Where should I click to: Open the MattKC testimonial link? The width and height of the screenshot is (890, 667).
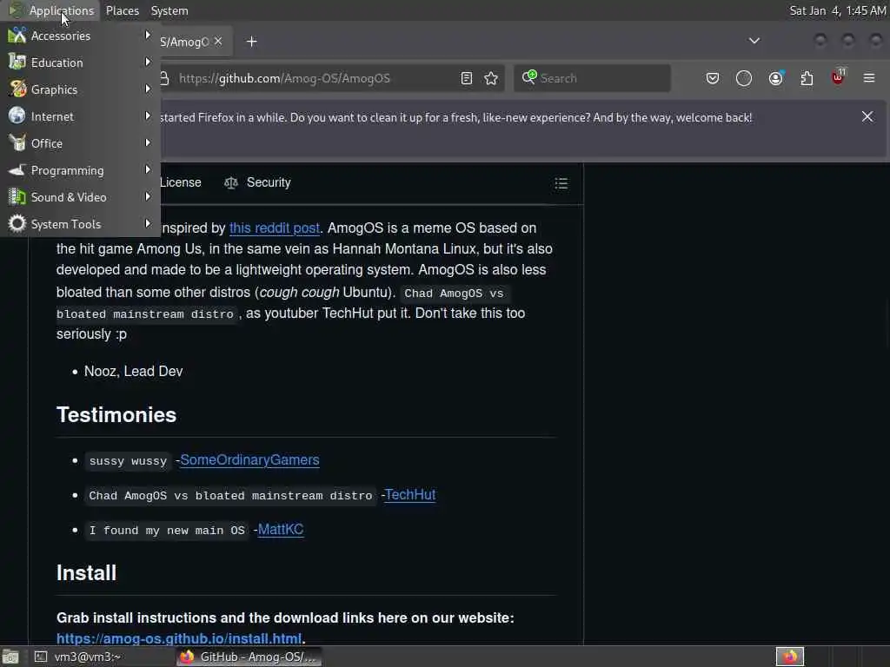(x=281, y=529)
